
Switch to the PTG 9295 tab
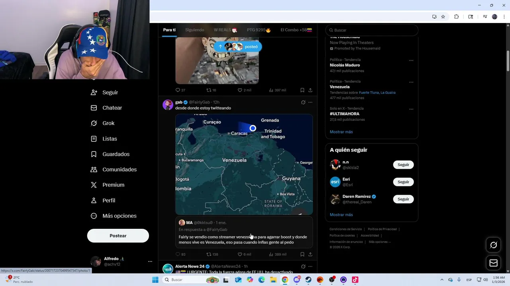pos(259,30)
